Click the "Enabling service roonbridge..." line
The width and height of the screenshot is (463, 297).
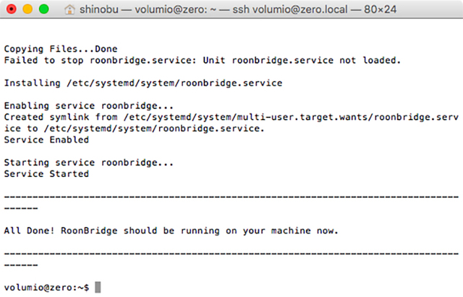[89, 106]
